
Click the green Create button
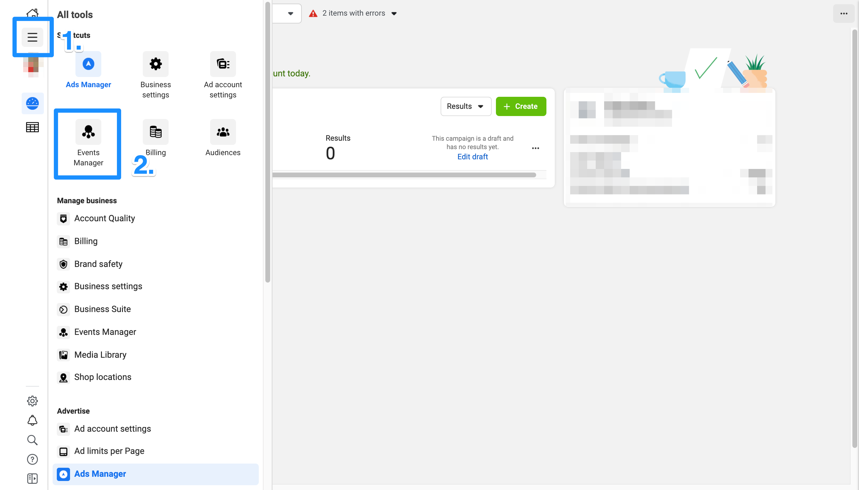pos(520,106)
